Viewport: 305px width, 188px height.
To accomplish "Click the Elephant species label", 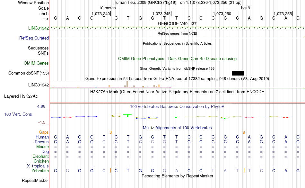I will (41, 156).
